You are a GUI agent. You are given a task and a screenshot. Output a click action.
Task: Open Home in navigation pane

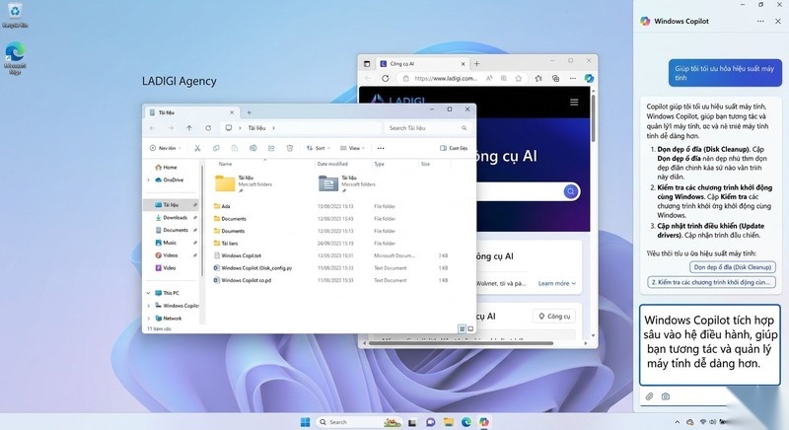click(x=166, y=168)
